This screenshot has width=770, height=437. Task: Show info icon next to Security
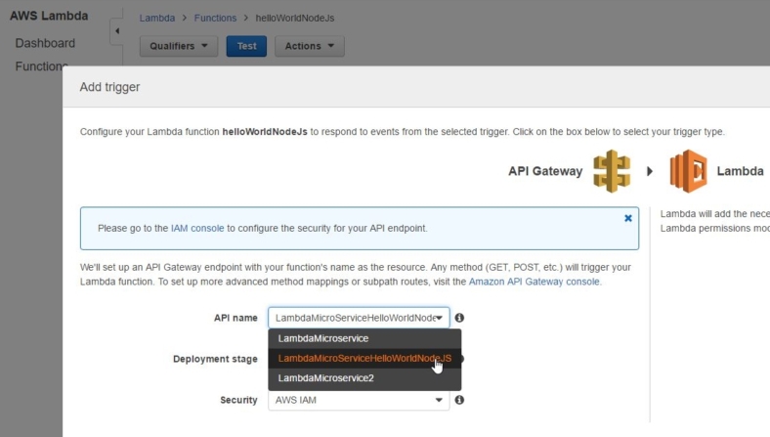click(459, 400)
